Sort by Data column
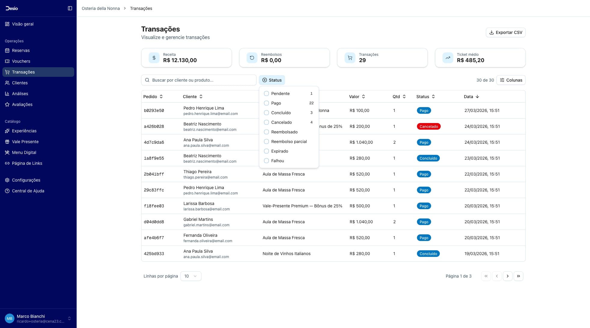 point(471,97)
